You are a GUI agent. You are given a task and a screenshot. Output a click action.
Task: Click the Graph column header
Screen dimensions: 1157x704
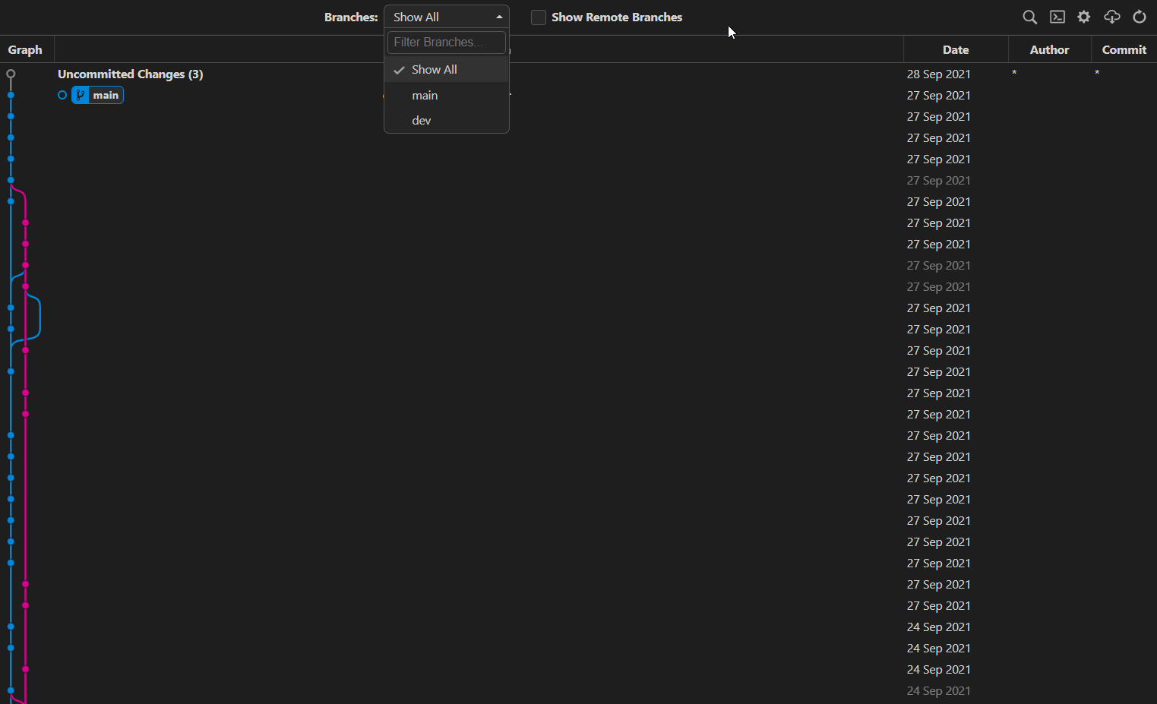pyautogui.click(x=25, y=49)
